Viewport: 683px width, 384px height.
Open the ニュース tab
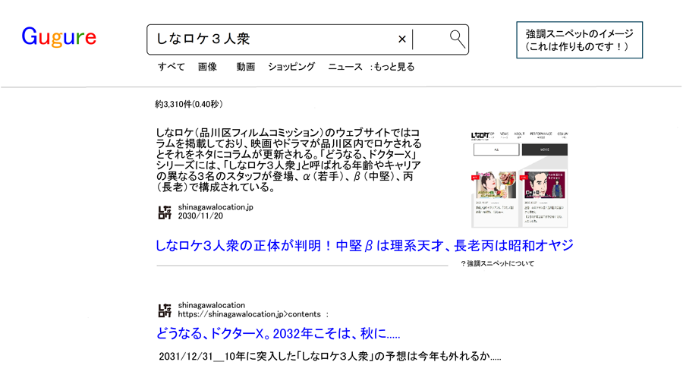point(345,67)
